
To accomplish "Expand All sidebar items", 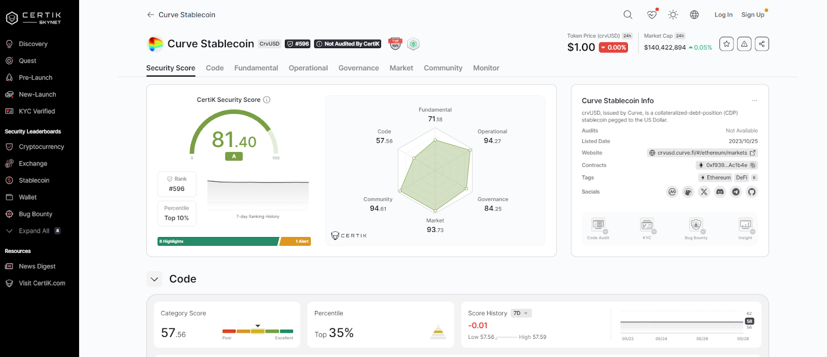I will 33,231.
